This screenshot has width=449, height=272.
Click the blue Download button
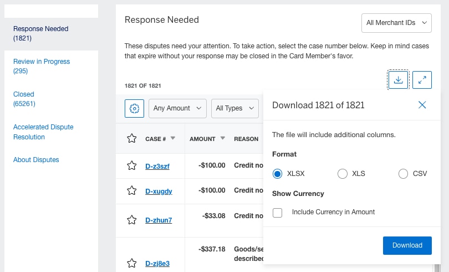pyautogui.click(x=407, y=245)
